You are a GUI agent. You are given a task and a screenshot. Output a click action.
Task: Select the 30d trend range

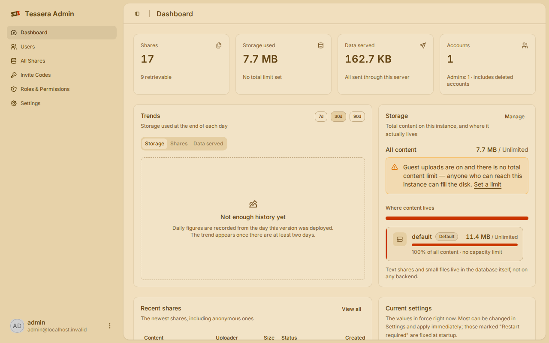(x=338, y=117)
